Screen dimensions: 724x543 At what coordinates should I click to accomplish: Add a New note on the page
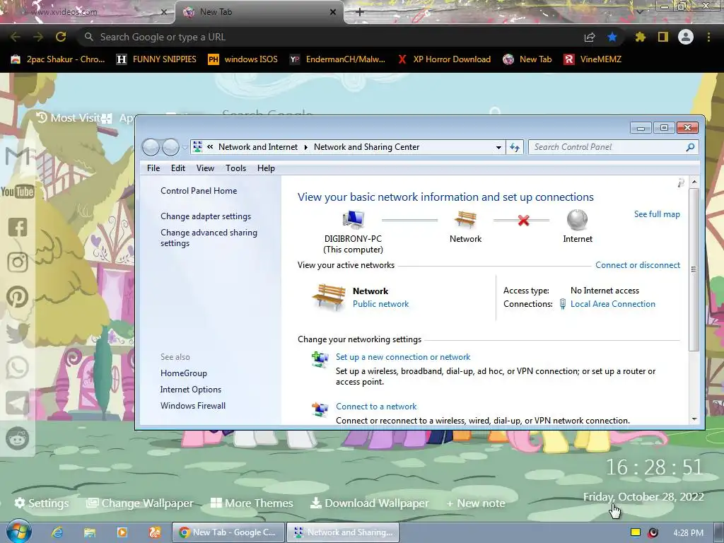(x=476, y=503)
